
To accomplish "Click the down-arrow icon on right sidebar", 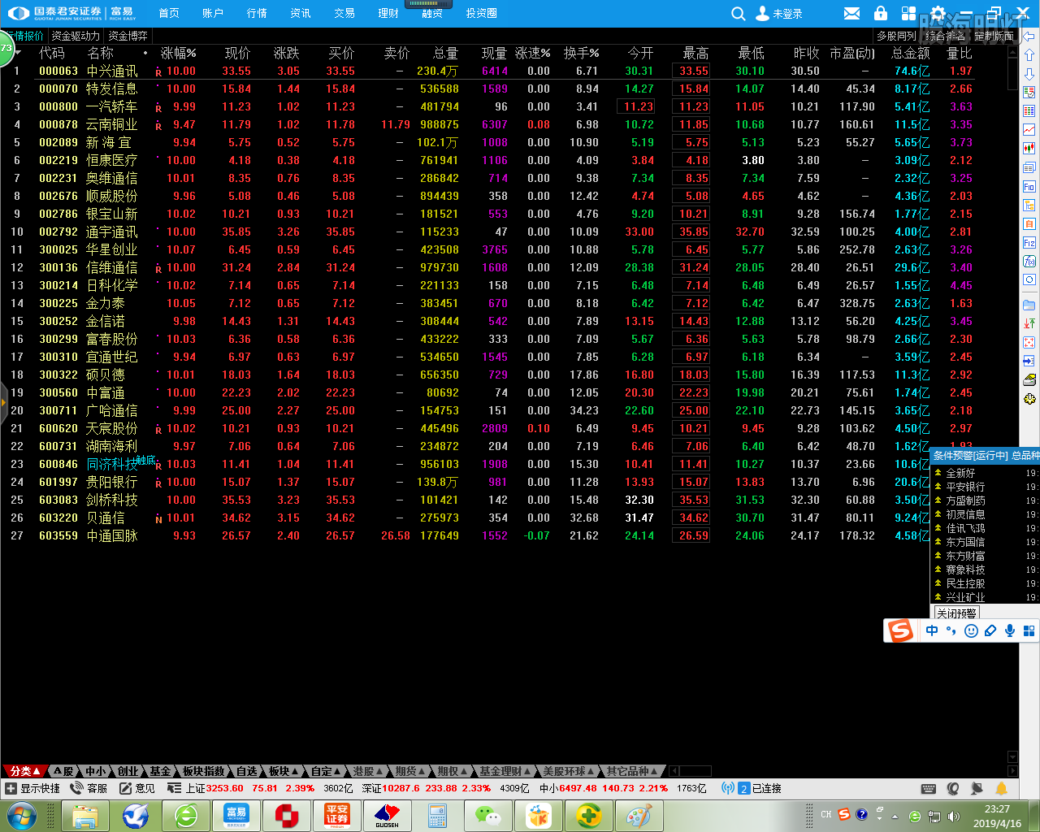I will click(x=1029, y=74).
